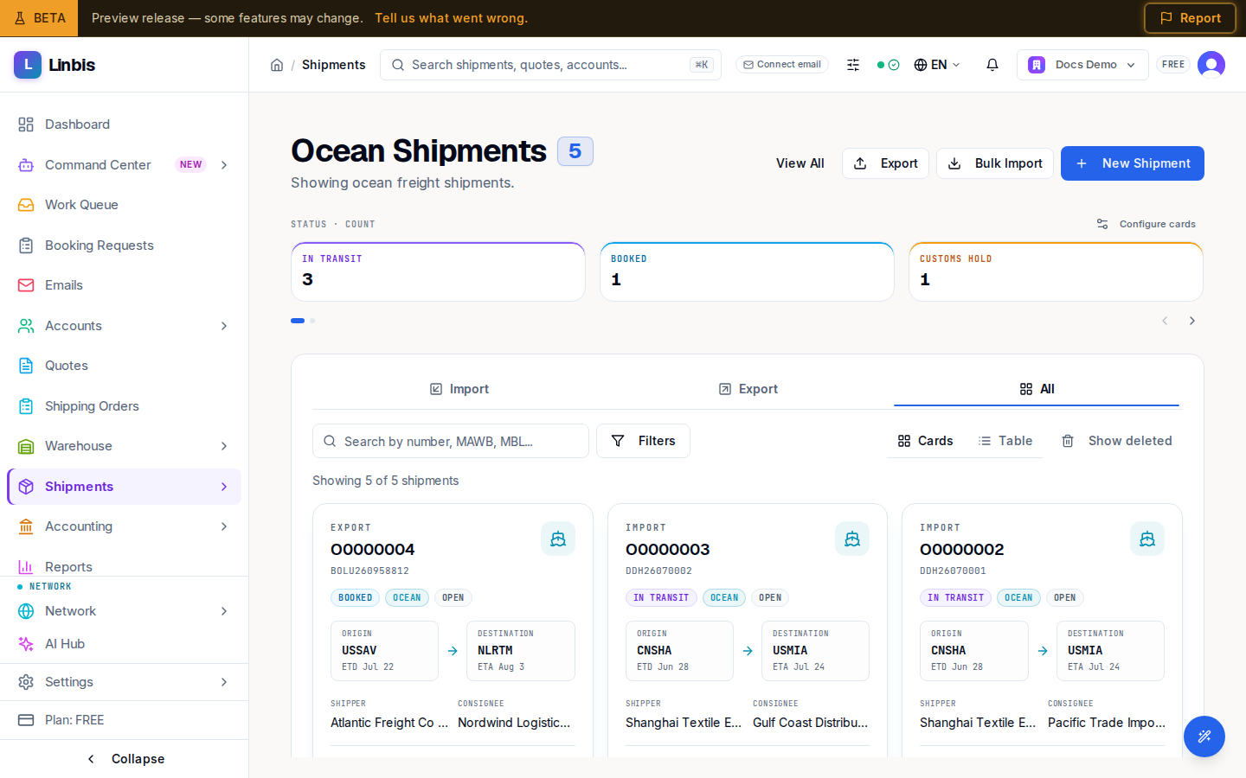Screen dimensions: 1246x778
Task: Open the Docs Demo workspace dropdown
Action: 1082,65
